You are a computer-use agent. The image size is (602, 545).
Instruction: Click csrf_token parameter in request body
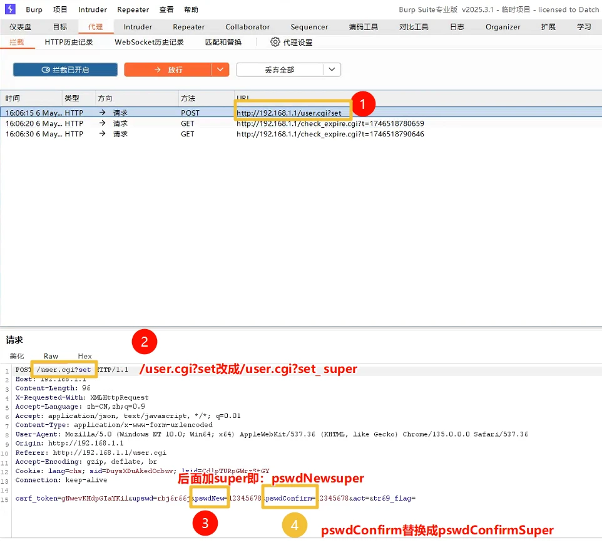[x=36, y=498]
